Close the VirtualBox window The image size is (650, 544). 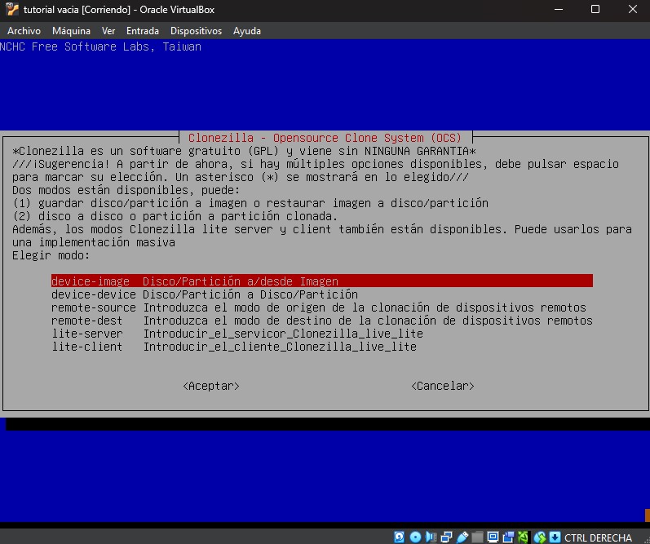click(633, 9)
